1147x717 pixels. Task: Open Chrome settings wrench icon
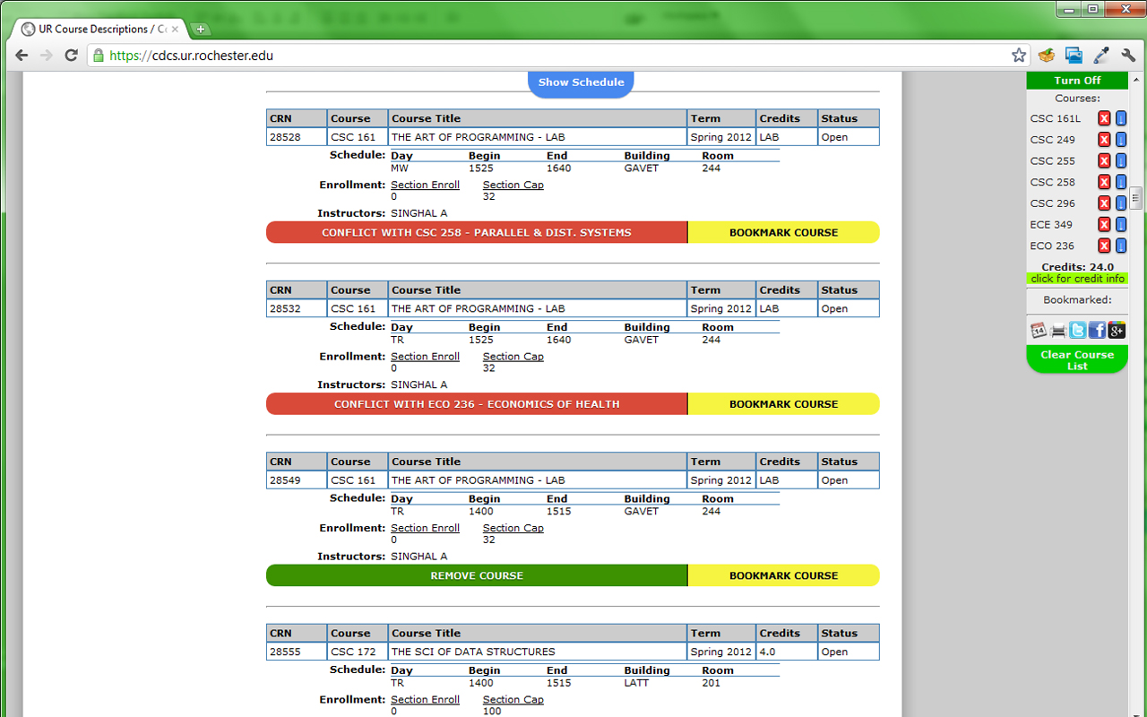tap(1128, 55)
